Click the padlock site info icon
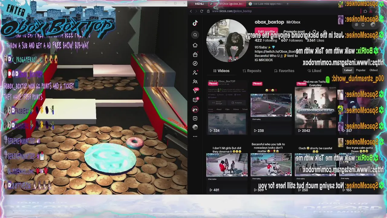387x218 pixels. [x=208, y=11]
